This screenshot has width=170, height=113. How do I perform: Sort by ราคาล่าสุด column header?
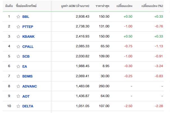(x=102, y=6)
